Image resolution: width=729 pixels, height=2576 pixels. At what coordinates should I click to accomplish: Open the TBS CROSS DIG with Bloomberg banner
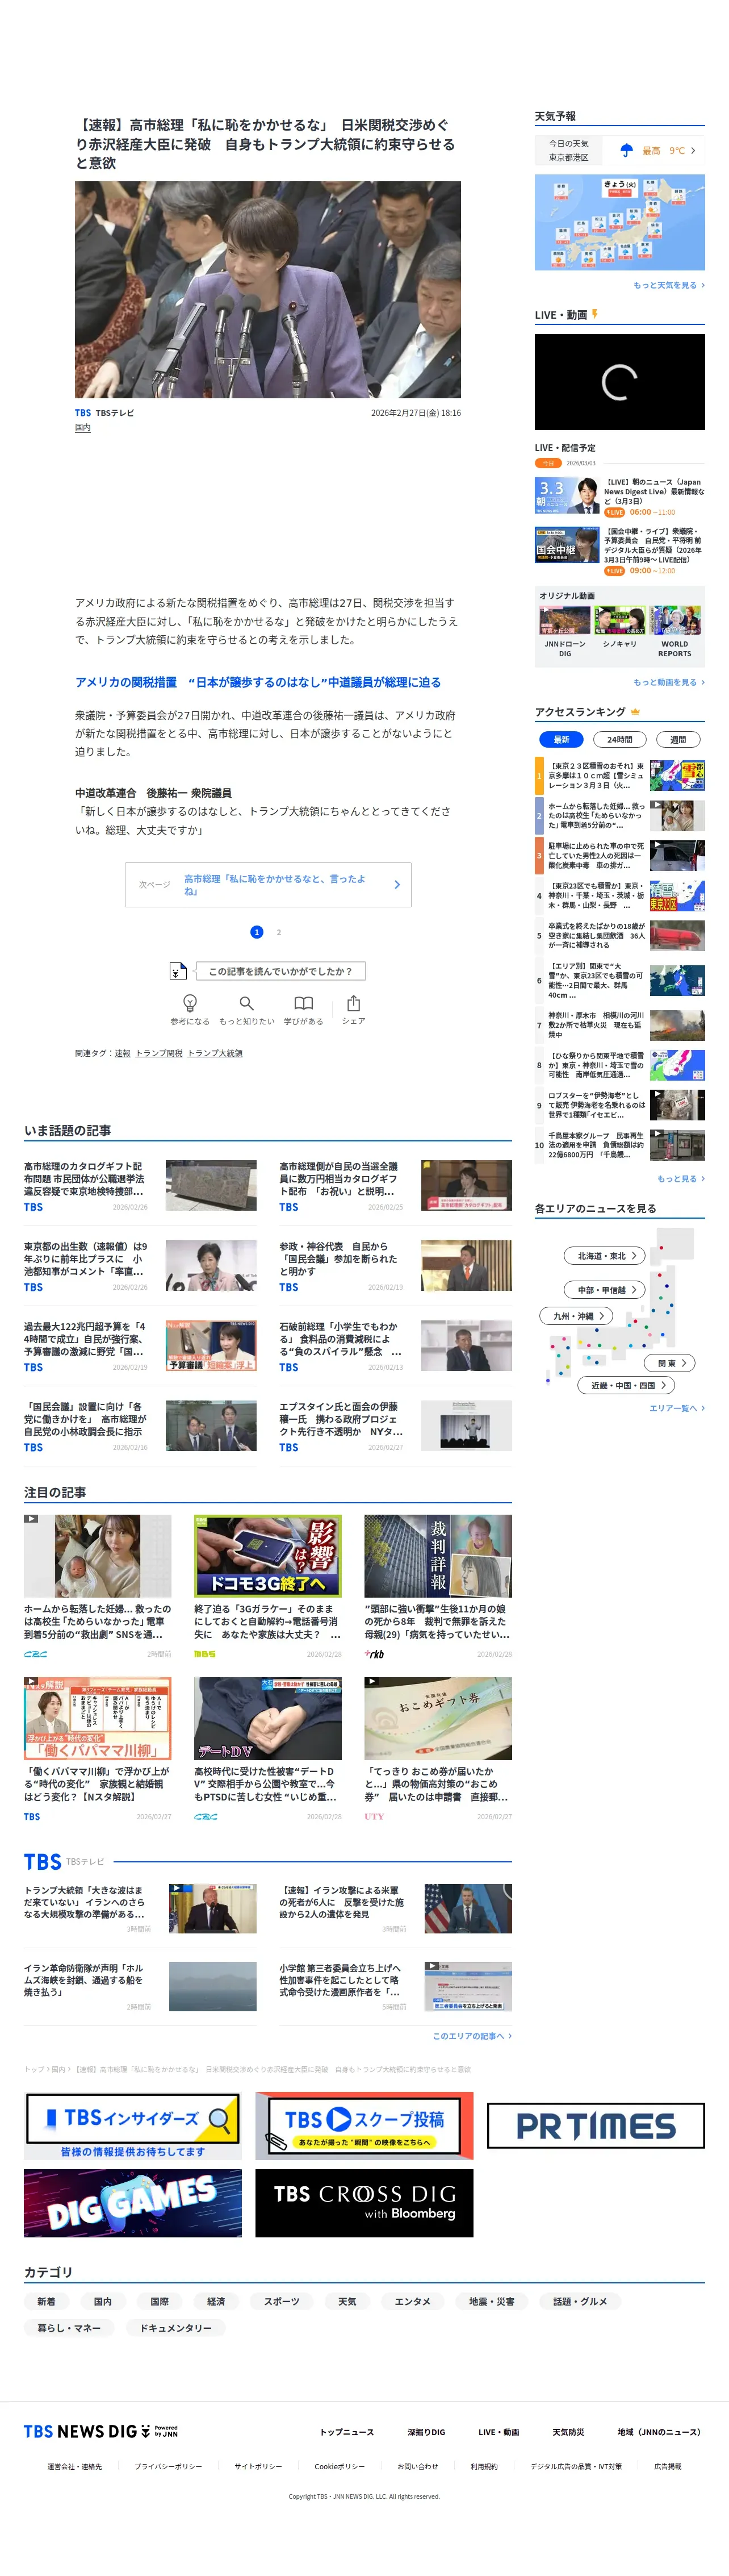point(364,2203)
